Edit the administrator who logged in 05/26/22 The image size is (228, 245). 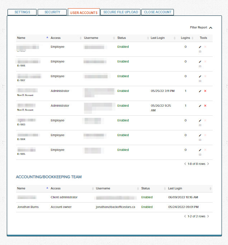click(200, 106)
